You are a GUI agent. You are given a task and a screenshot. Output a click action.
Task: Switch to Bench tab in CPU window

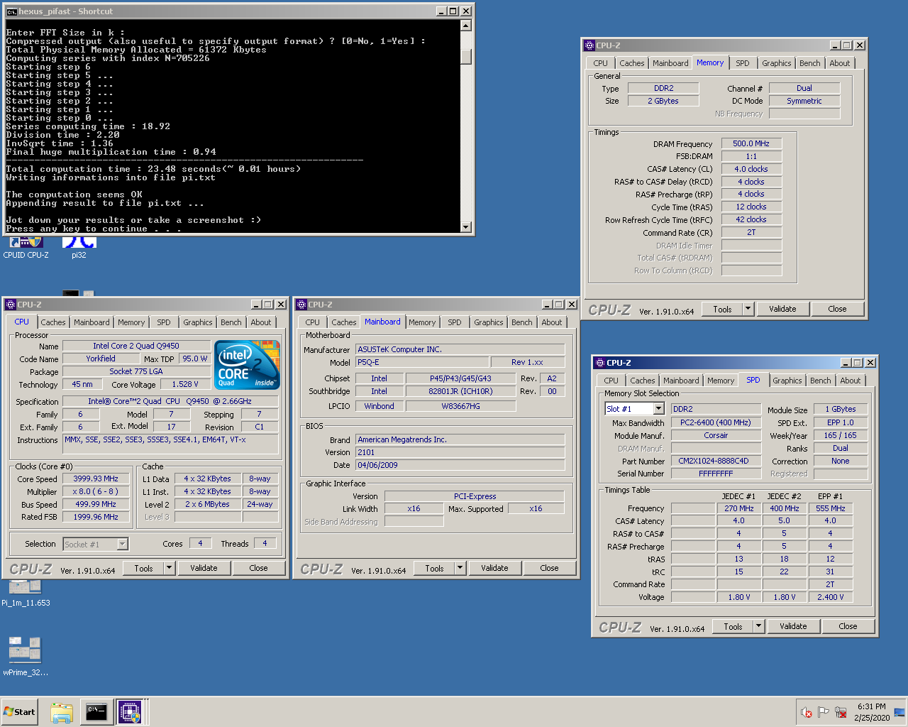tap(231, 322)
